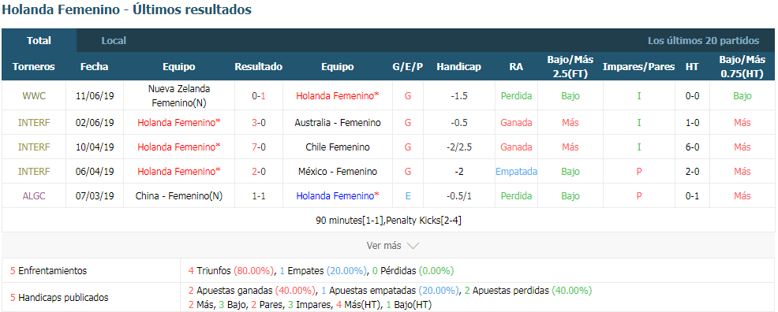Open Chile Femenino team link
Image resolution: width=778 pixels, height=312 pixels.
click(x=338, y=147)
